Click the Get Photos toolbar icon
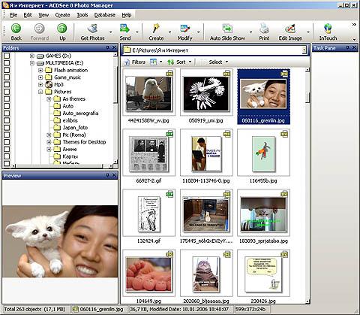360x315 pixels. coord(93,29)
